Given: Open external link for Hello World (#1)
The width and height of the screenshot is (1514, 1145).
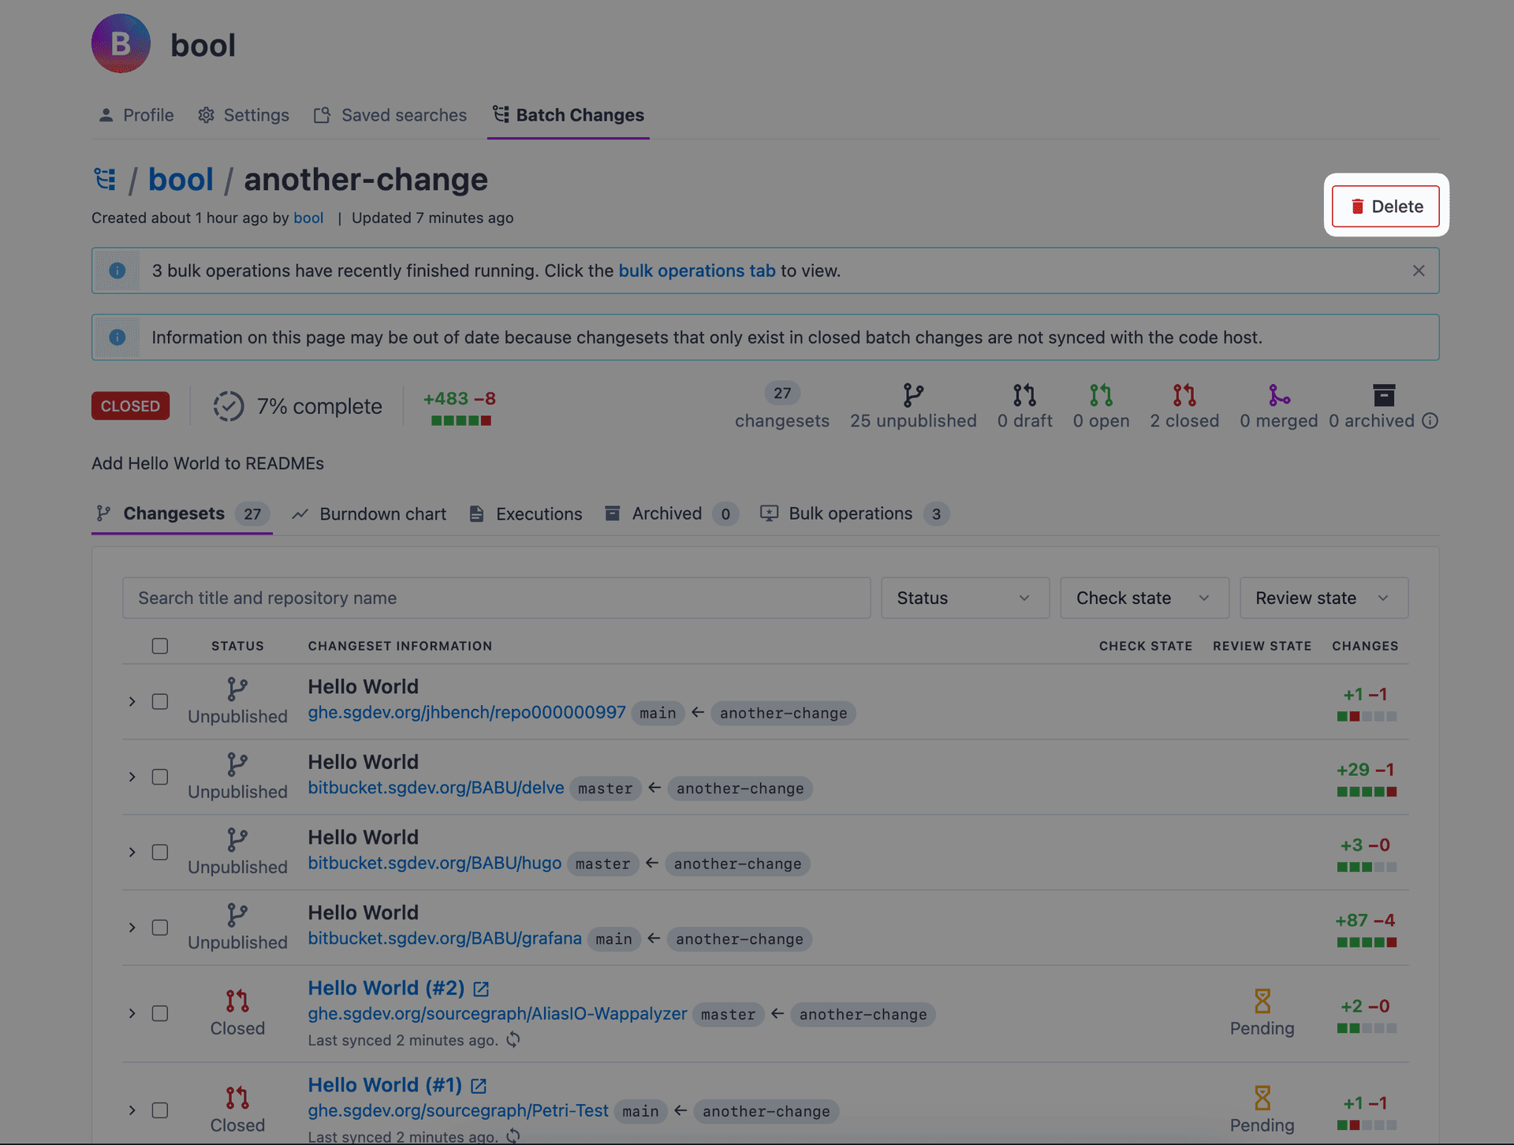Looking at the screenshot, I should click(479, 1086).
